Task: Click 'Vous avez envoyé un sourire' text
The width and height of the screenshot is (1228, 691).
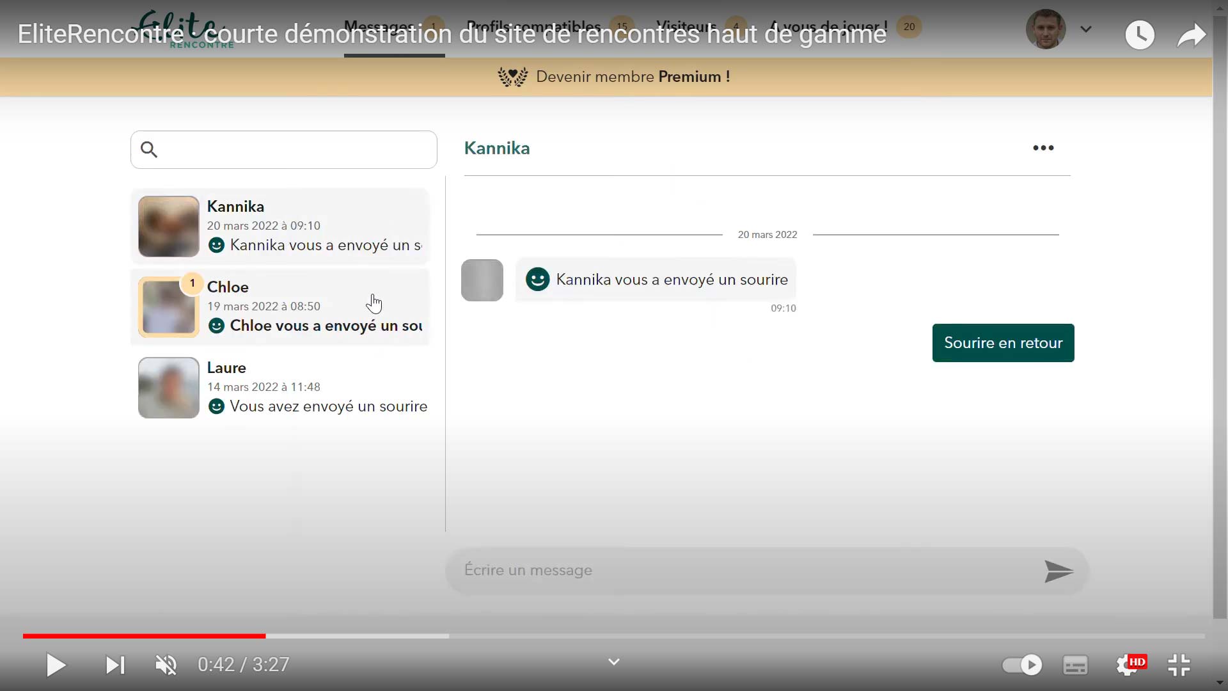Action: 329,406
